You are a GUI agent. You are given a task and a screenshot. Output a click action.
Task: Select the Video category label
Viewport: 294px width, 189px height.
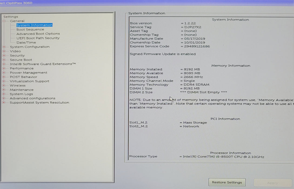(15, 51)
